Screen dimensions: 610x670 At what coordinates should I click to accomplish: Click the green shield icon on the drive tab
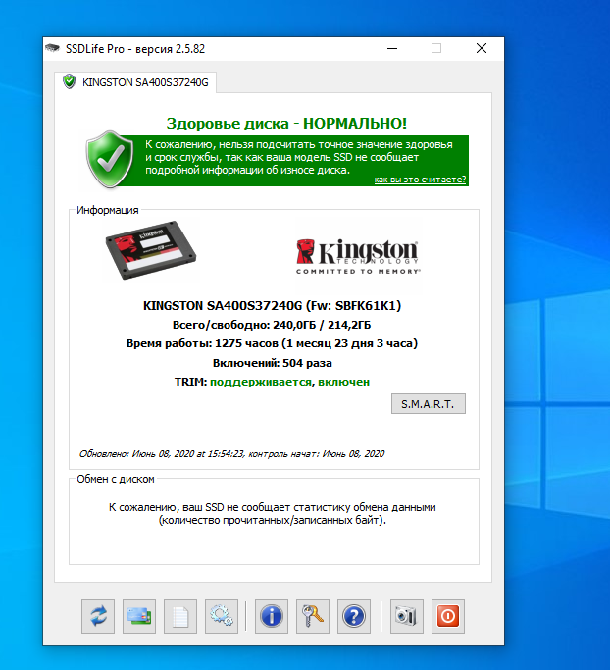coord(70,81)
